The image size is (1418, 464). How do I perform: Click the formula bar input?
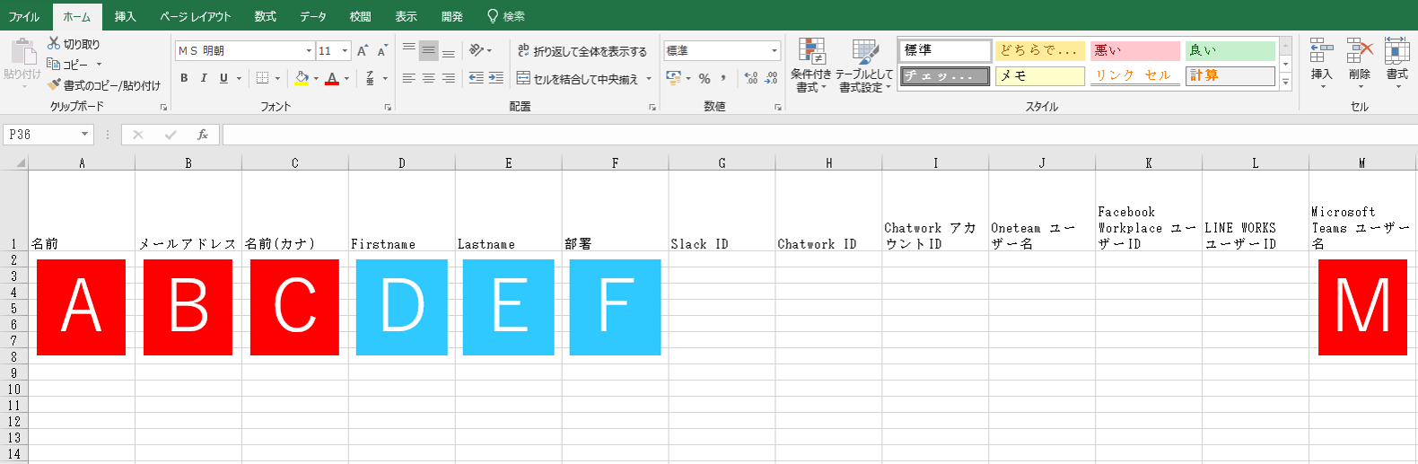pos(819,135)
